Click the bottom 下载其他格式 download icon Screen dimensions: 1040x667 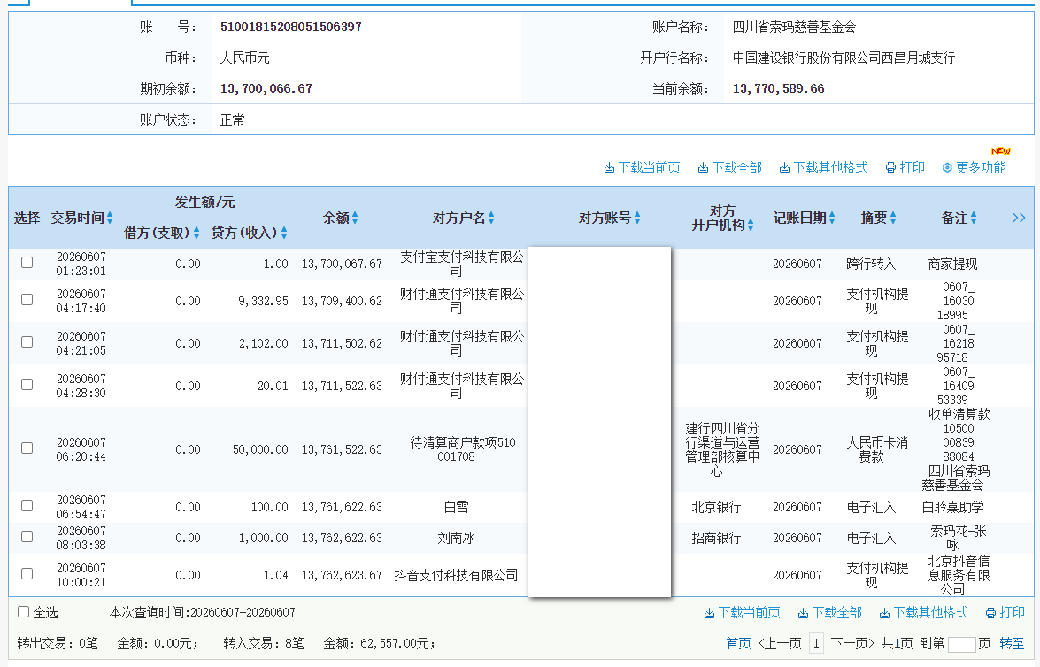[884, 613]
